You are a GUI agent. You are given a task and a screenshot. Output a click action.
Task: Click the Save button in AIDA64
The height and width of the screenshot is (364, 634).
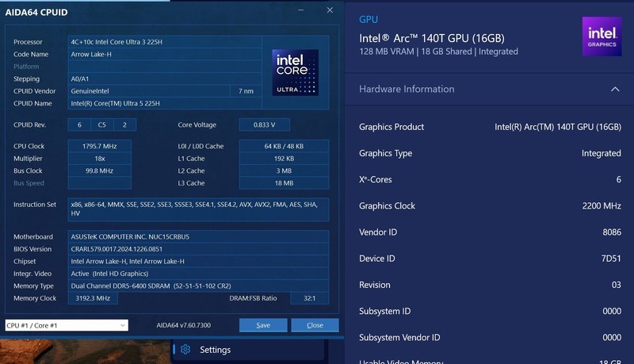coord(263,325)
